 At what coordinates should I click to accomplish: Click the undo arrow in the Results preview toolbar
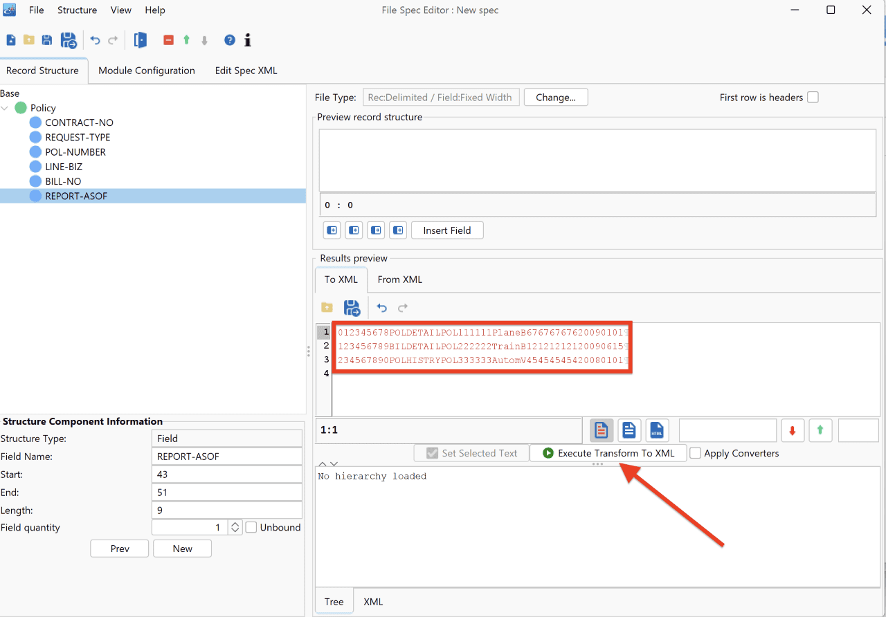point(381,308)
